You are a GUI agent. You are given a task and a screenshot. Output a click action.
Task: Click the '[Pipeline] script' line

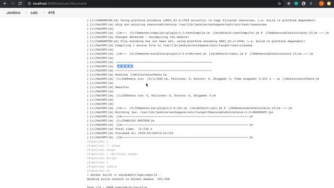[102, 158]
